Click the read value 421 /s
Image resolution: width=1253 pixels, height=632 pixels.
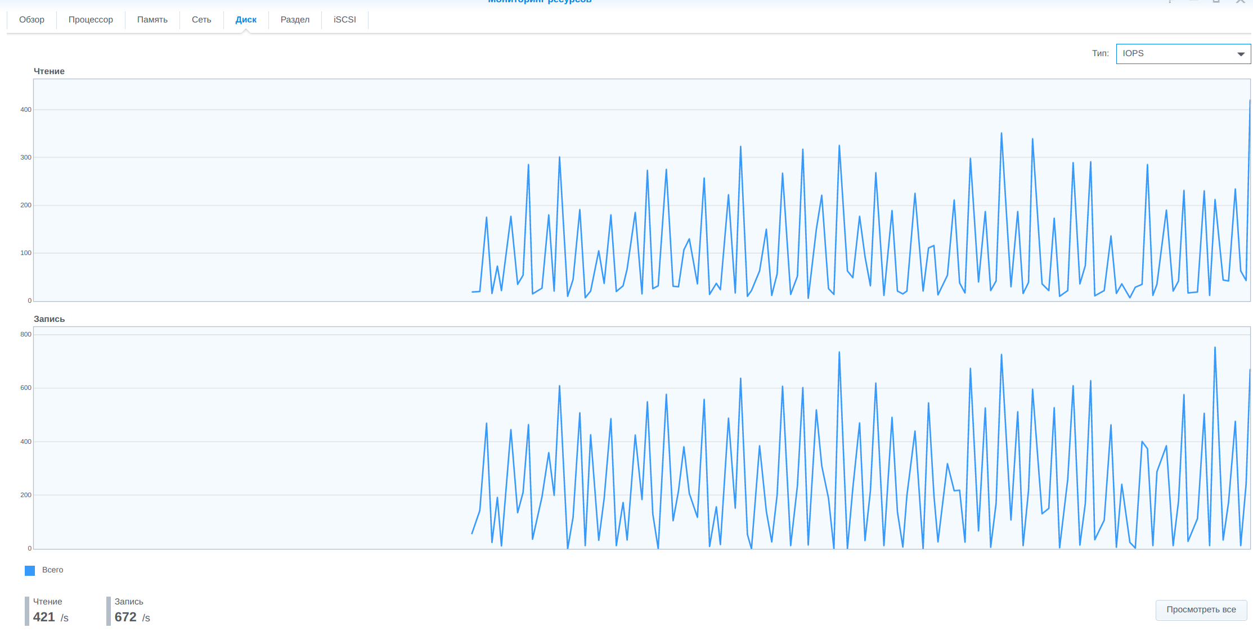click(x=51, y=617)
